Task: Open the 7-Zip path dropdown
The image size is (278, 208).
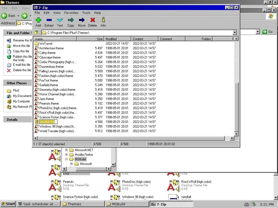Action: (235, 32)
